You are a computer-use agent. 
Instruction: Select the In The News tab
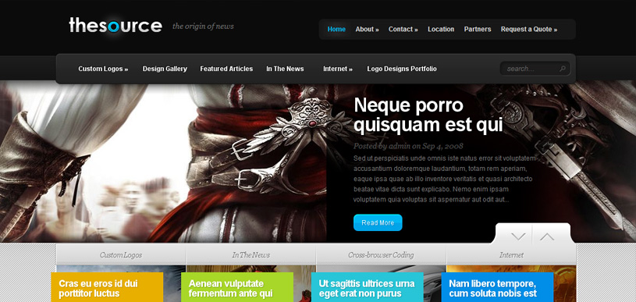click(250, 255)
